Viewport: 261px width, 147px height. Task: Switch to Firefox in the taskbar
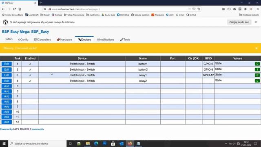click(130, 143)
